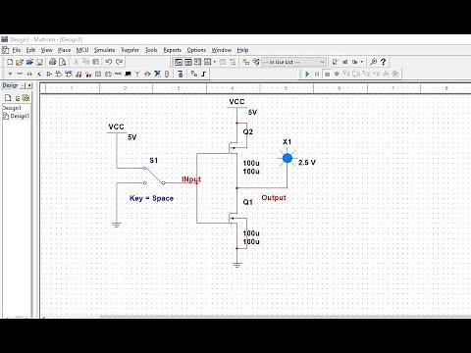Open the Help question mark icon
This screenshot has height=353, width=471.
click(384, 62)
